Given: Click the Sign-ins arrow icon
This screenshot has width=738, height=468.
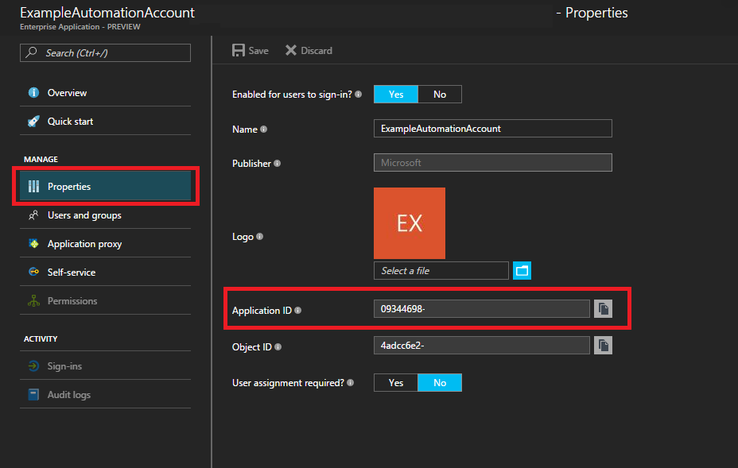Looking at the screenshot, I should (x=33, y=366).
